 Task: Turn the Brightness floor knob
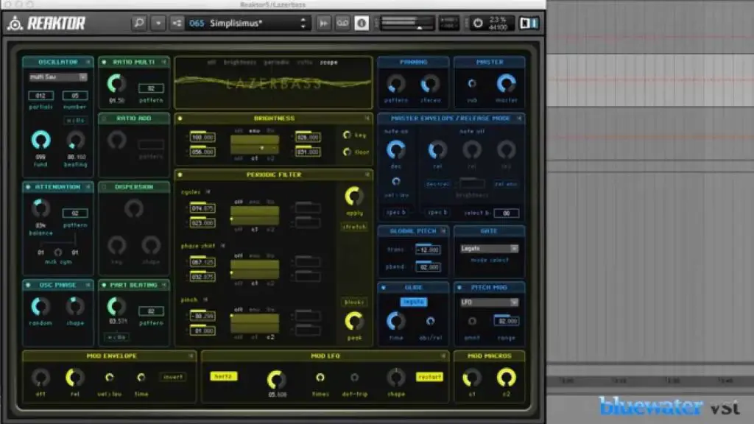(x=347, y=152)
